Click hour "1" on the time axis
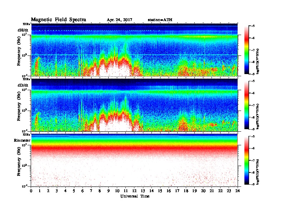 coord(40,191)
